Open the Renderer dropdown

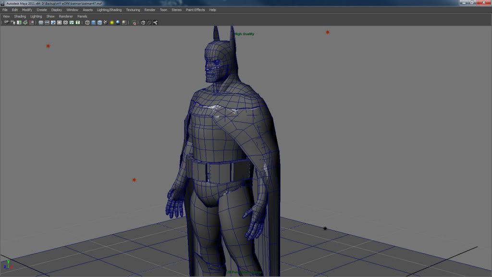[66, 16]
